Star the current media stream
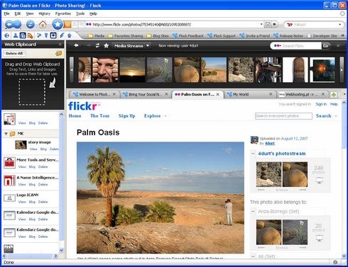 [107, 45]
